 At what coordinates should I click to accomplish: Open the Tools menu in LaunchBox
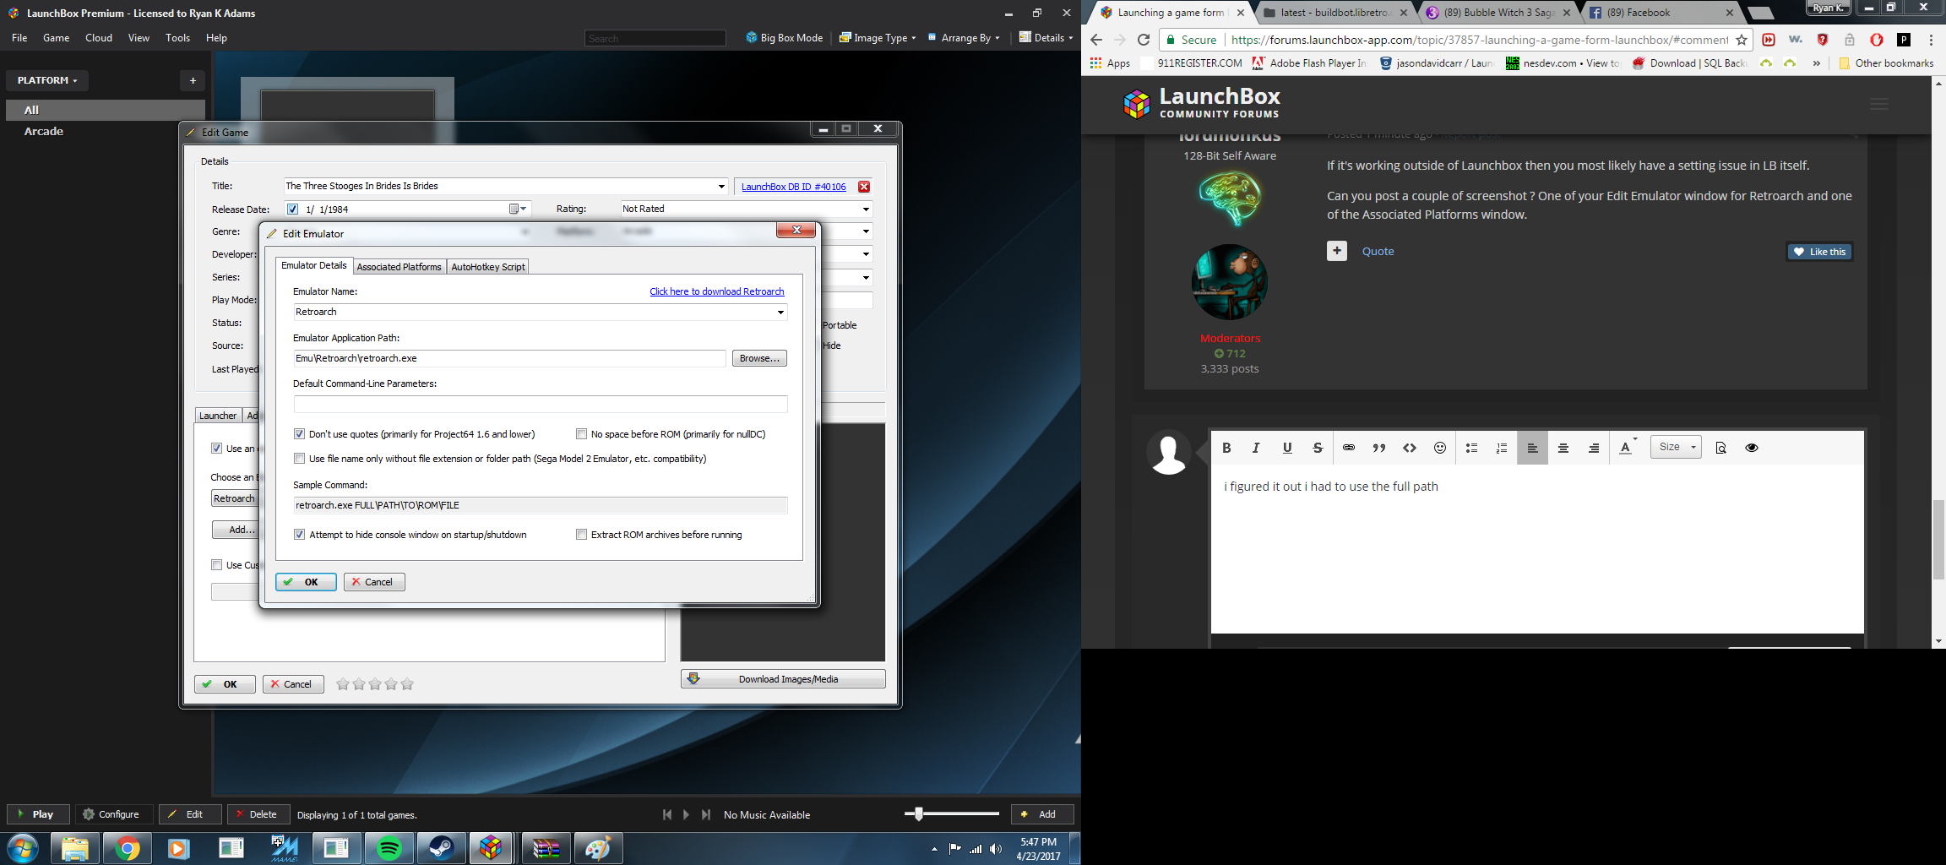click(178, 38)
